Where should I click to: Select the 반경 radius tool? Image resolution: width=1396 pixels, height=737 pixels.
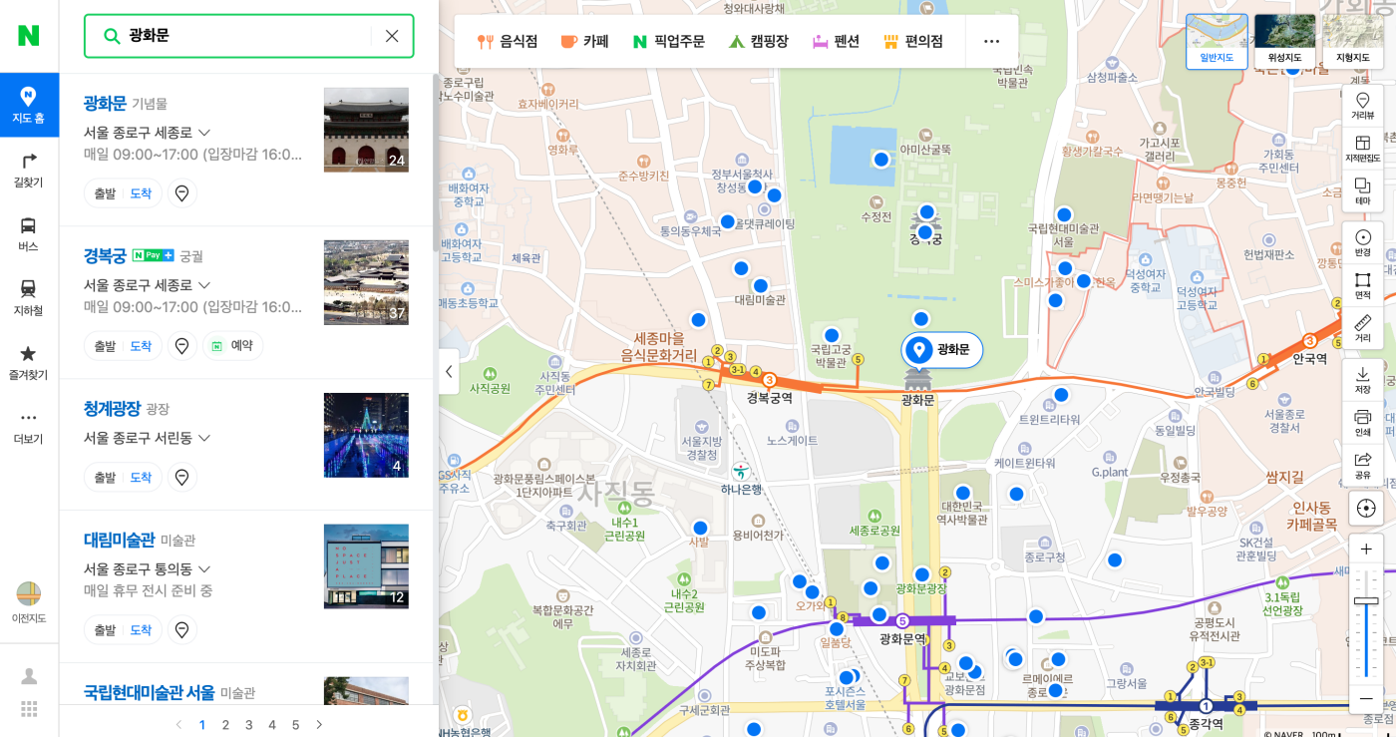point(1362,242)
